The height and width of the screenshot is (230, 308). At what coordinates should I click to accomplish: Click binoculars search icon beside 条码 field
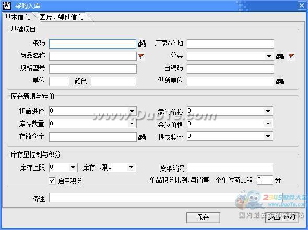142,43
